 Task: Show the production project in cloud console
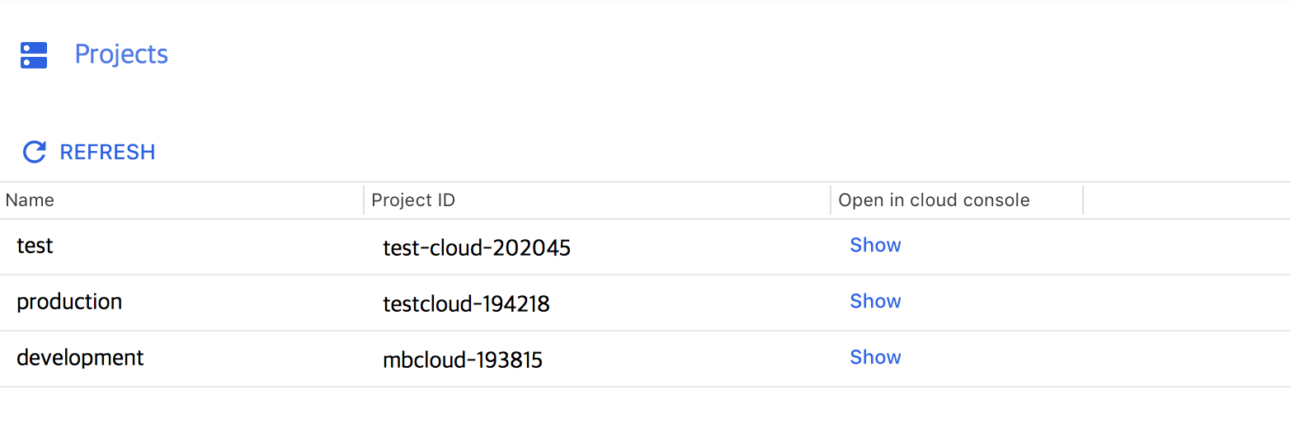(x=875, y=301)
